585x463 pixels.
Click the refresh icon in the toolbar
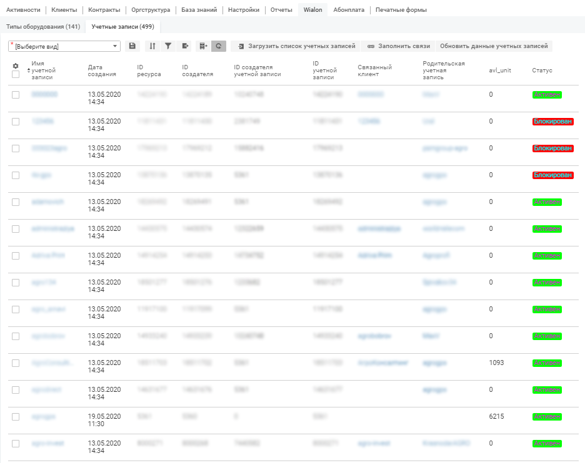[218, 46]
